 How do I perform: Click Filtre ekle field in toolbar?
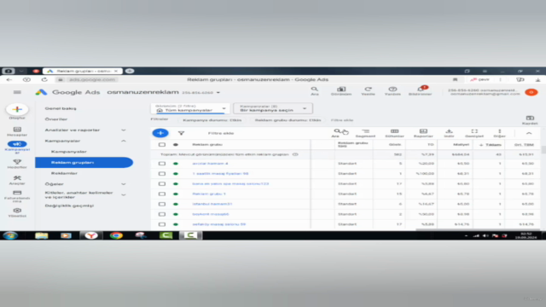click(221, 133)
